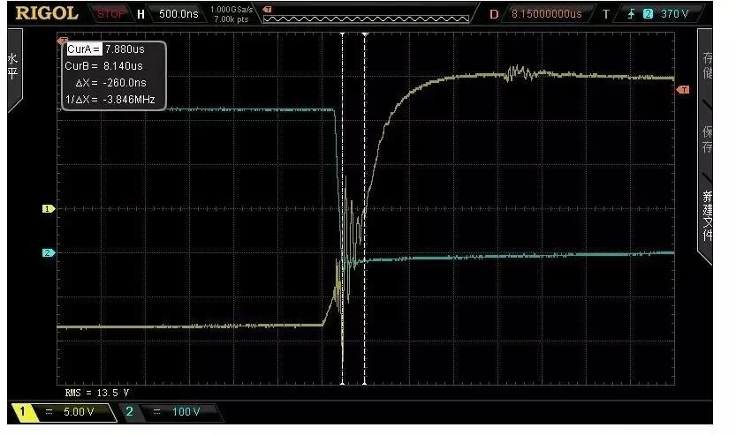This screenshot has height=435, width=736.
Task: Click the H horizontal scale label
Action: 140,14
